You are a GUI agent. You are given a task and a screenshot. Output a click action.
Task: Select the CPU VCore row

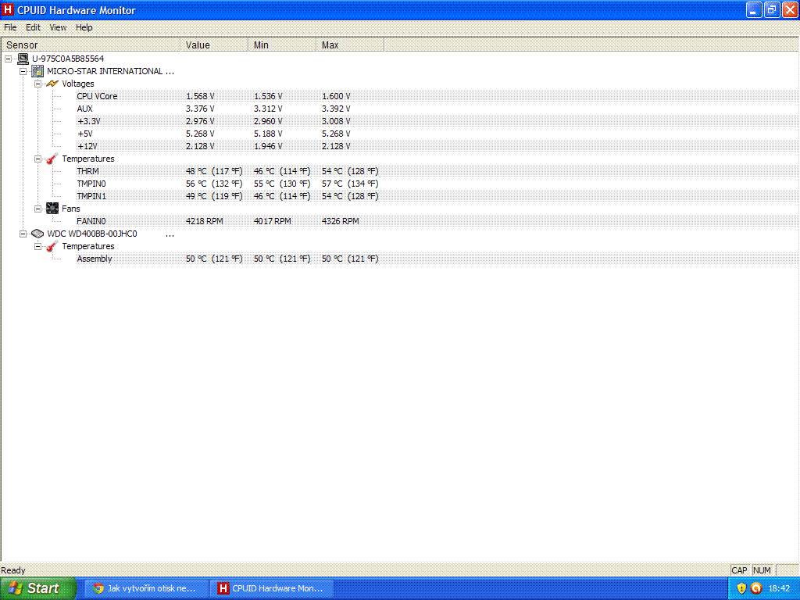(97, 96)
